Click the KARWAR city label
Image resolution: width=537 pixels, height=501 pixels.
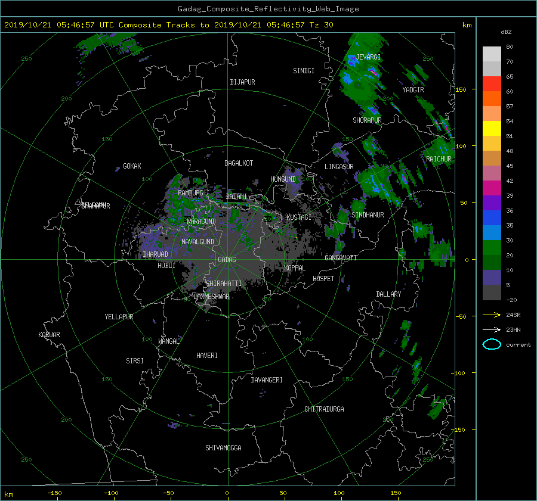(49, 335)
